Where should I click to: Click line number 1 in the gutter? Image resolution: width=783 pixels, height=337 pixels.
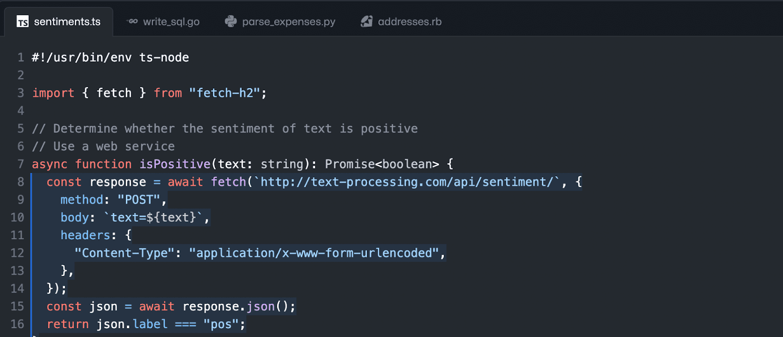point(21,58)
